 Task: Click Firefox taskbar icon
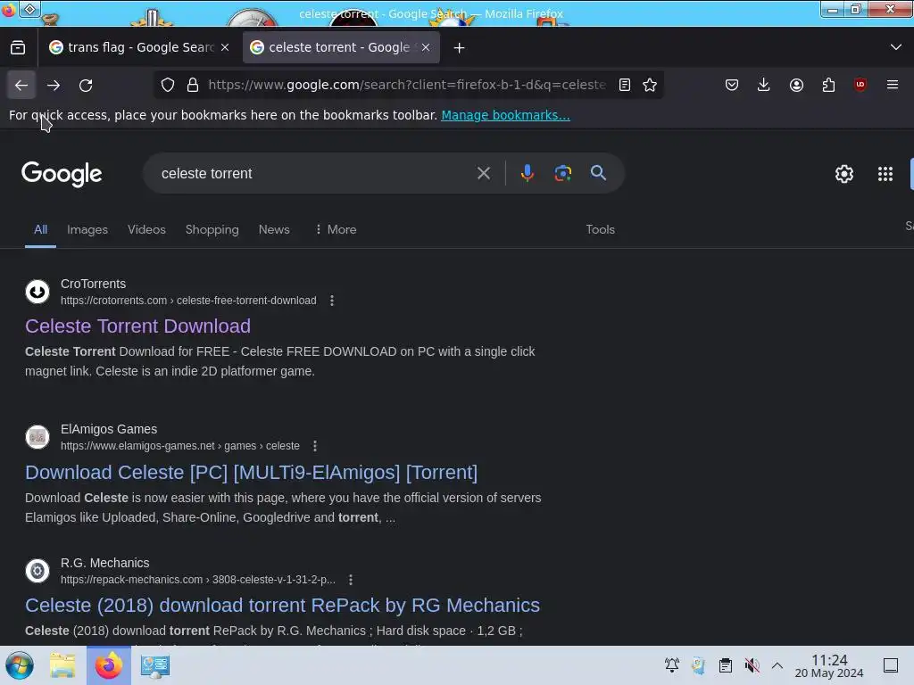coord(109,665)
